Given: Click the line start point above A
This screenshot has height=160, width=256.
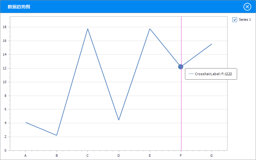Looking at the screenshot, I should pos(26,123).
